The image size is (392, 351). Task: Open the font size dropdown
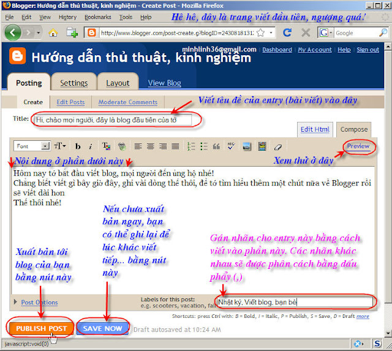coord(60,146)
